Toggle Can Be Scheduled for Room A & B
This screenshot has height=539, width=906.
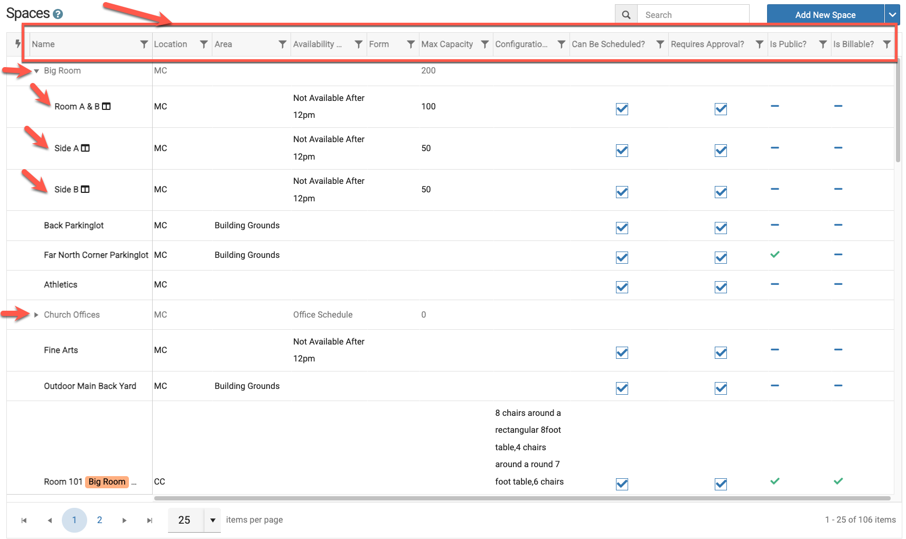[622, 109]
